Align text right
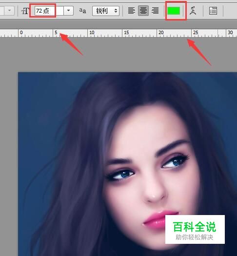Viewport: 237px width, 256px height. pyautogui.click(x=155, y=11)
